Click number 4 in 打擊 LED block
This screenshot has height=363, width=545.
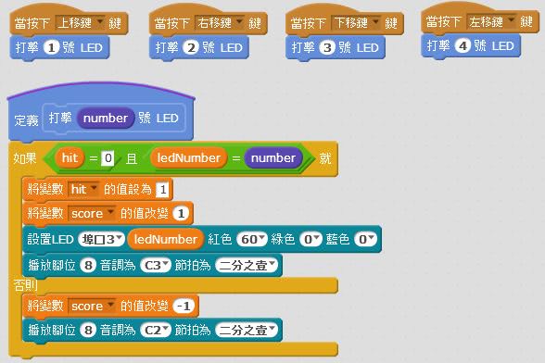(x=463, y=46)
